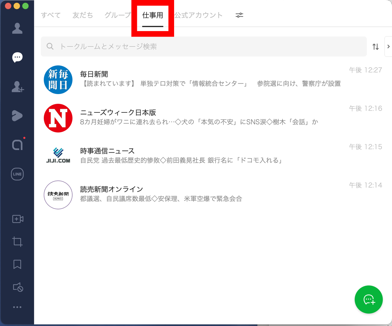Open the chat sort order arrows

tap(376, 47)
